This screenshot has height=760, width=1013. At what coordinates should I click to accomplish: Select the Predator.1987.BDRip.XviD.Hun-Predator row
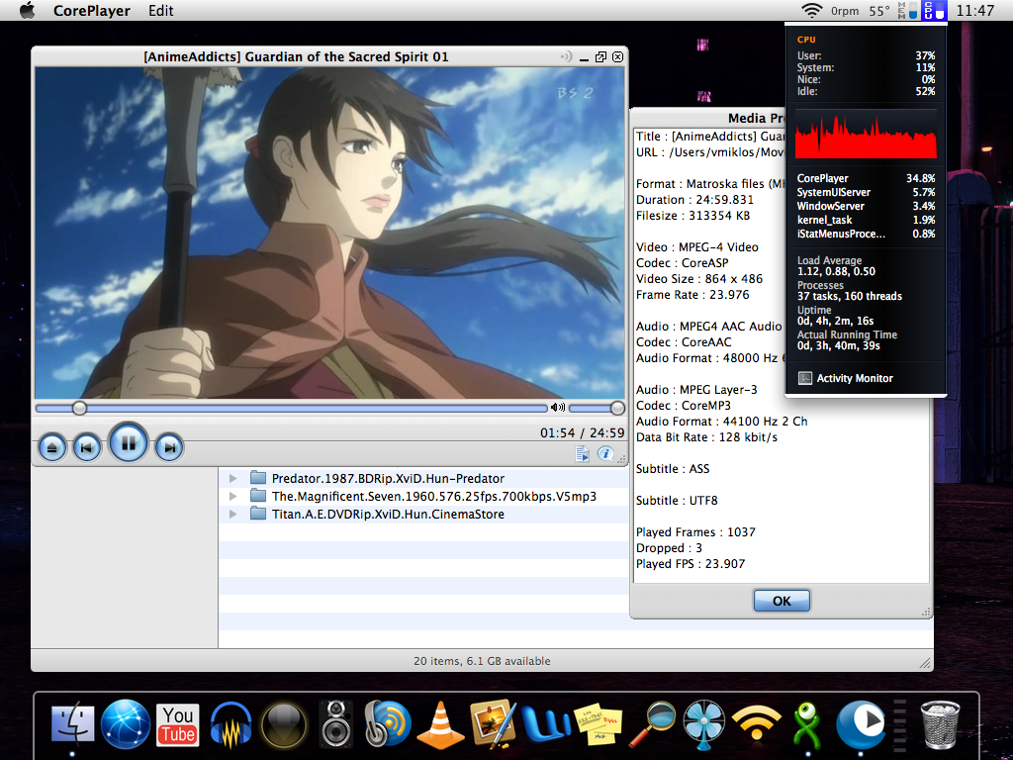[423, 478]
